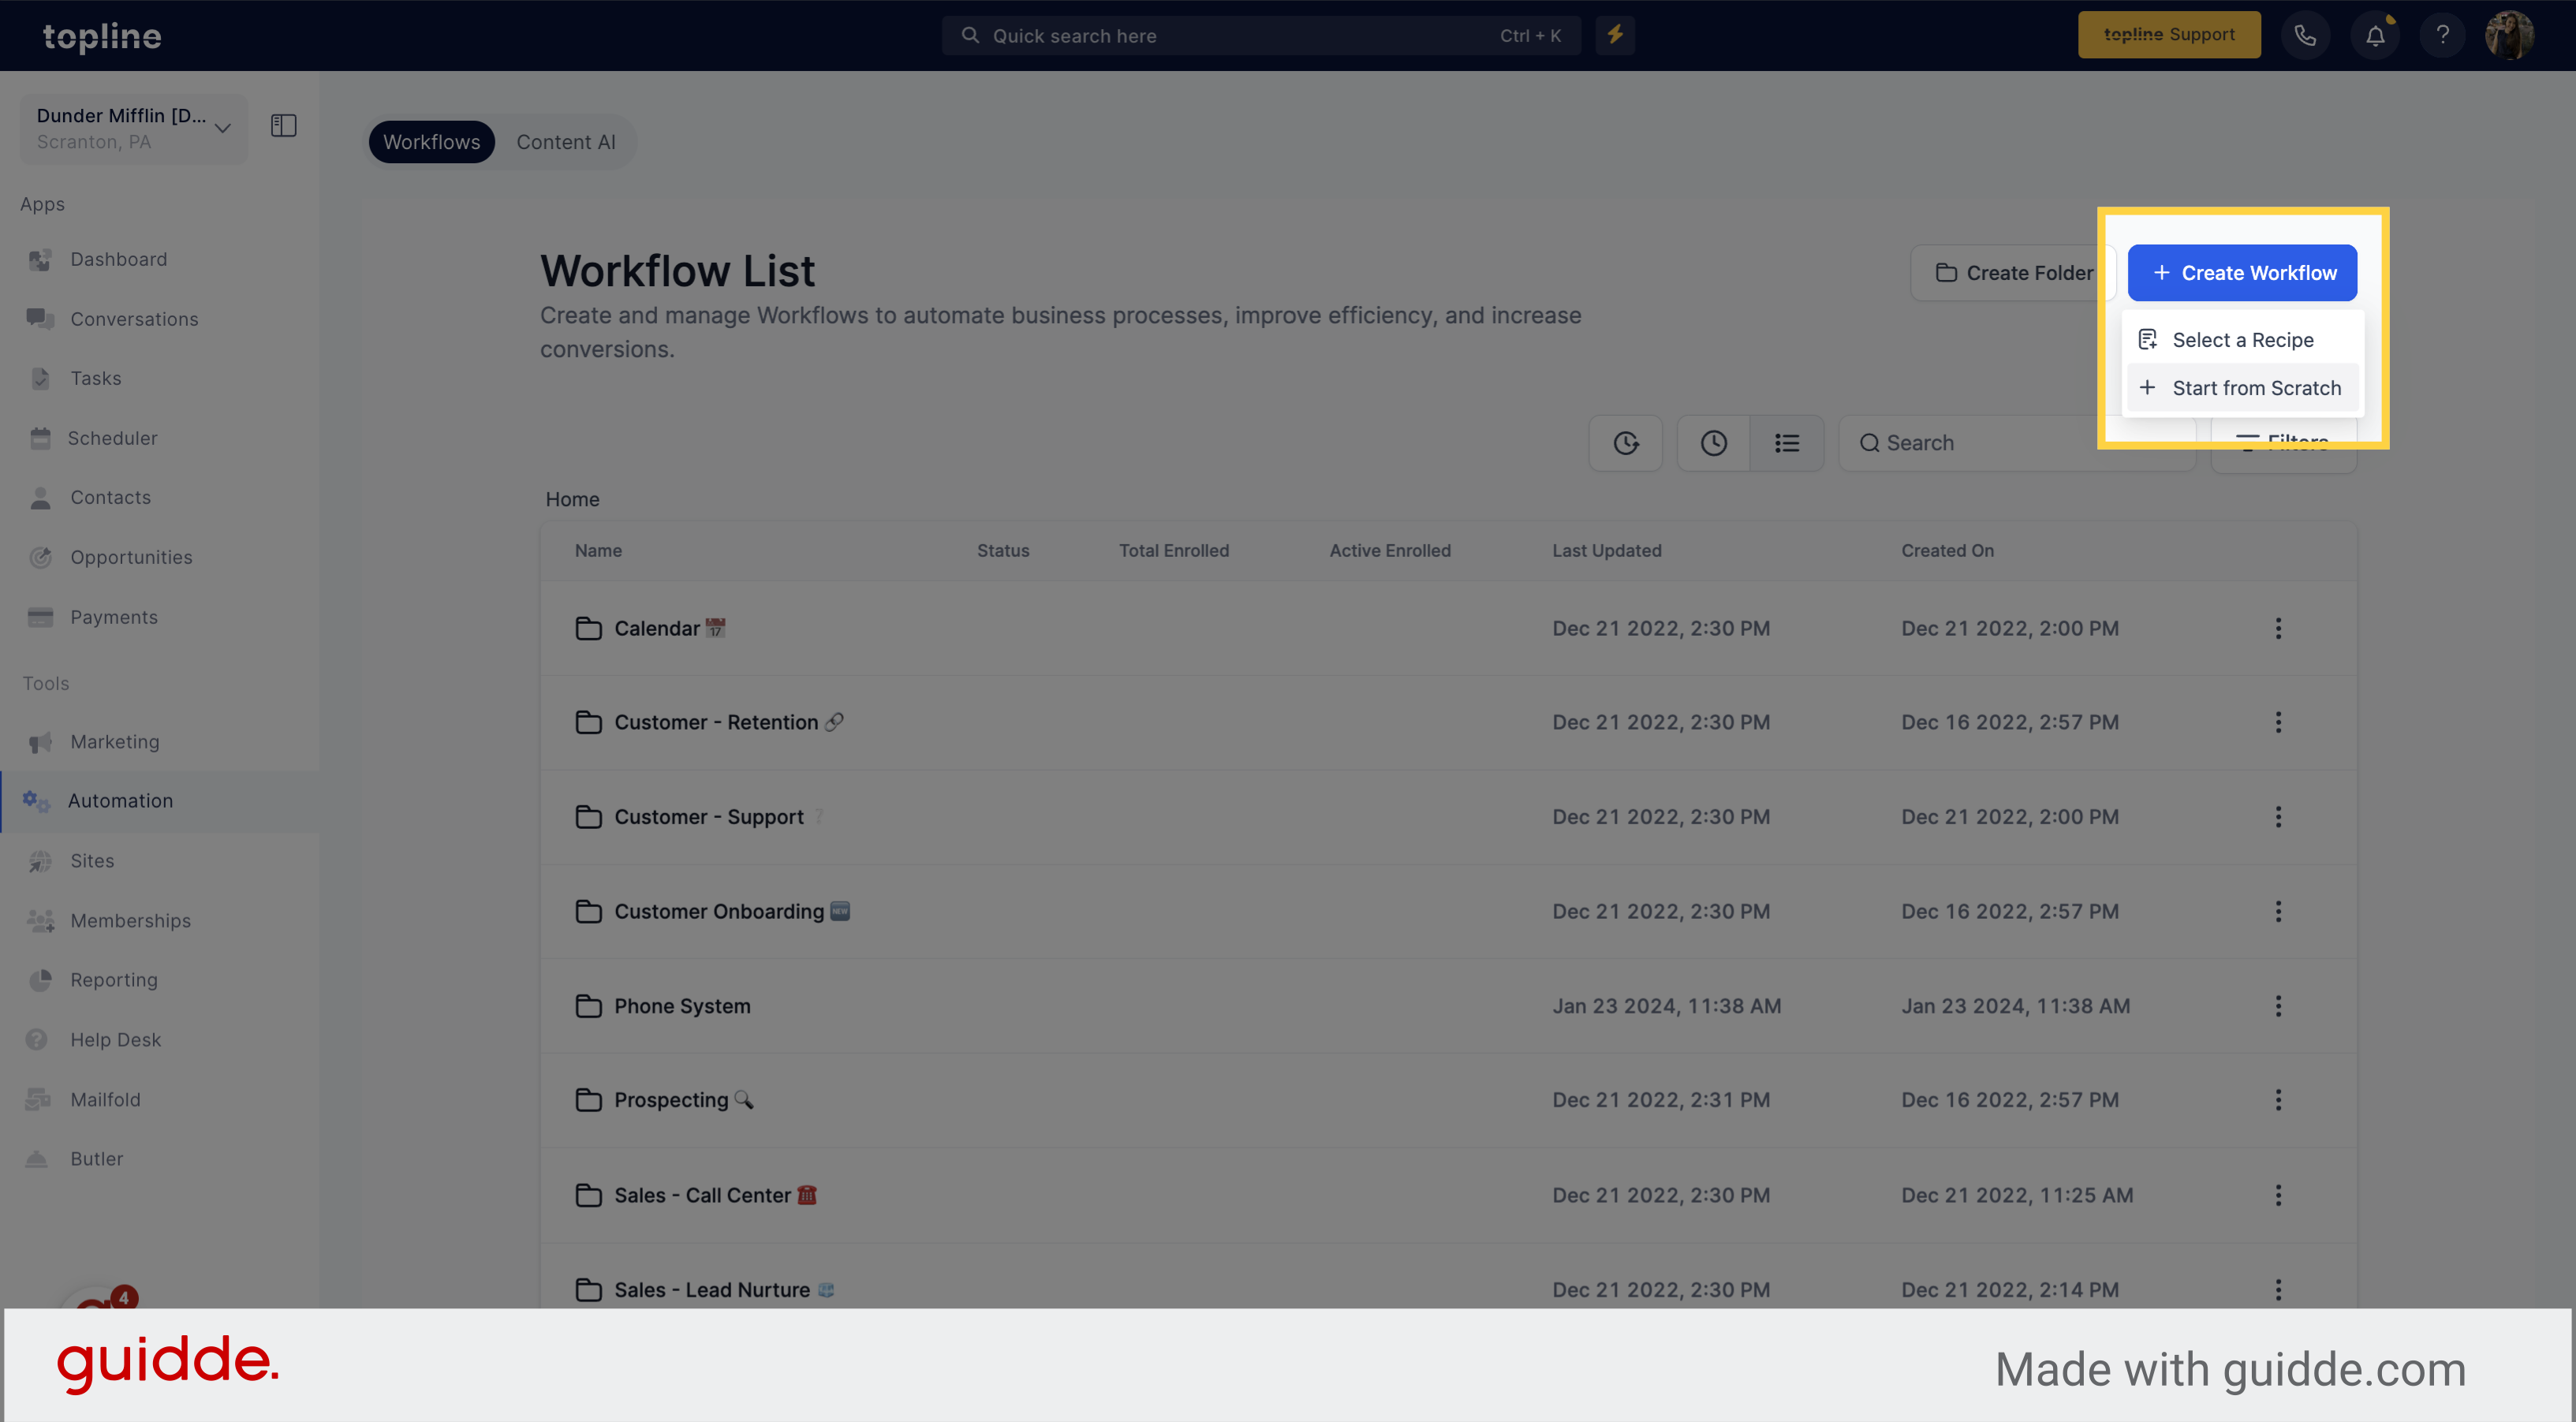
Task: Open the Opportunities sidebar icon
Action: tap(39, 558)
